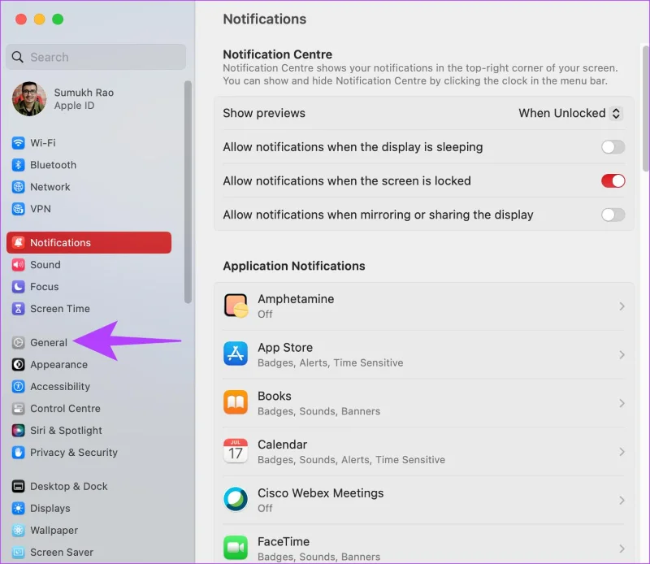Click the Privacy & Security hand icon

coord(18,453)
